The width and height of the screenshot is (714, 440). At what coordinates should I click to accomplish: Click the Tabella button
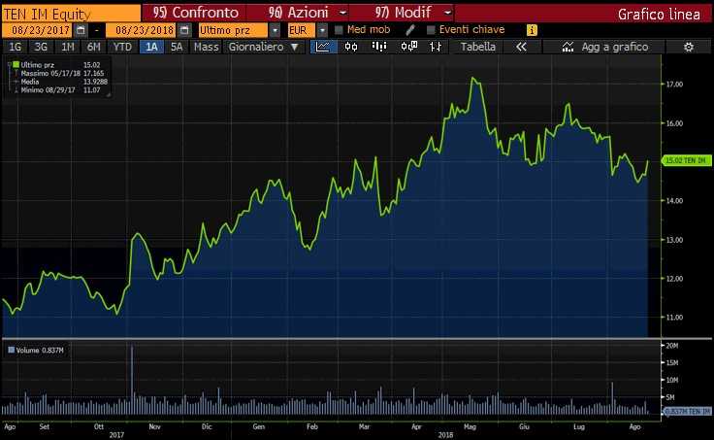tap(477, 47)
